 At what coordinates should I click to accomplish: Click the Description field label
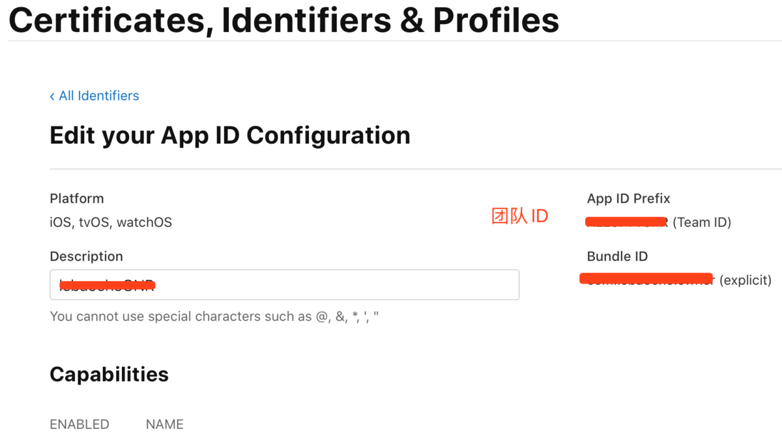[86, 256]
